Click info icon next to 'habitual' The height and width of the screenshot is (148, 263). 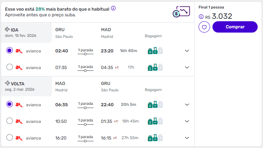tap(113, 8)
